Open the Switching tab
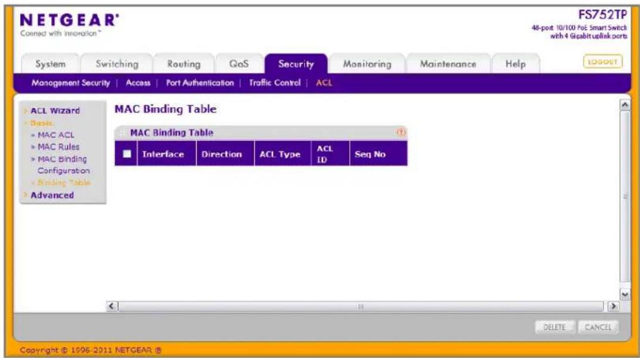This screenshot has width=640, height=358. (x=117, y=64)
